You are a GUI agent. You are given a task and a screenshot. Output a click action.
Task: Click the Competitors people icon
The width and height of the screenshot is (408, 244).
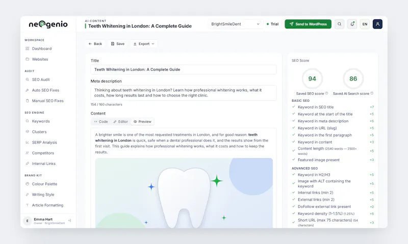pyautogui.click(x=28, y=153)
